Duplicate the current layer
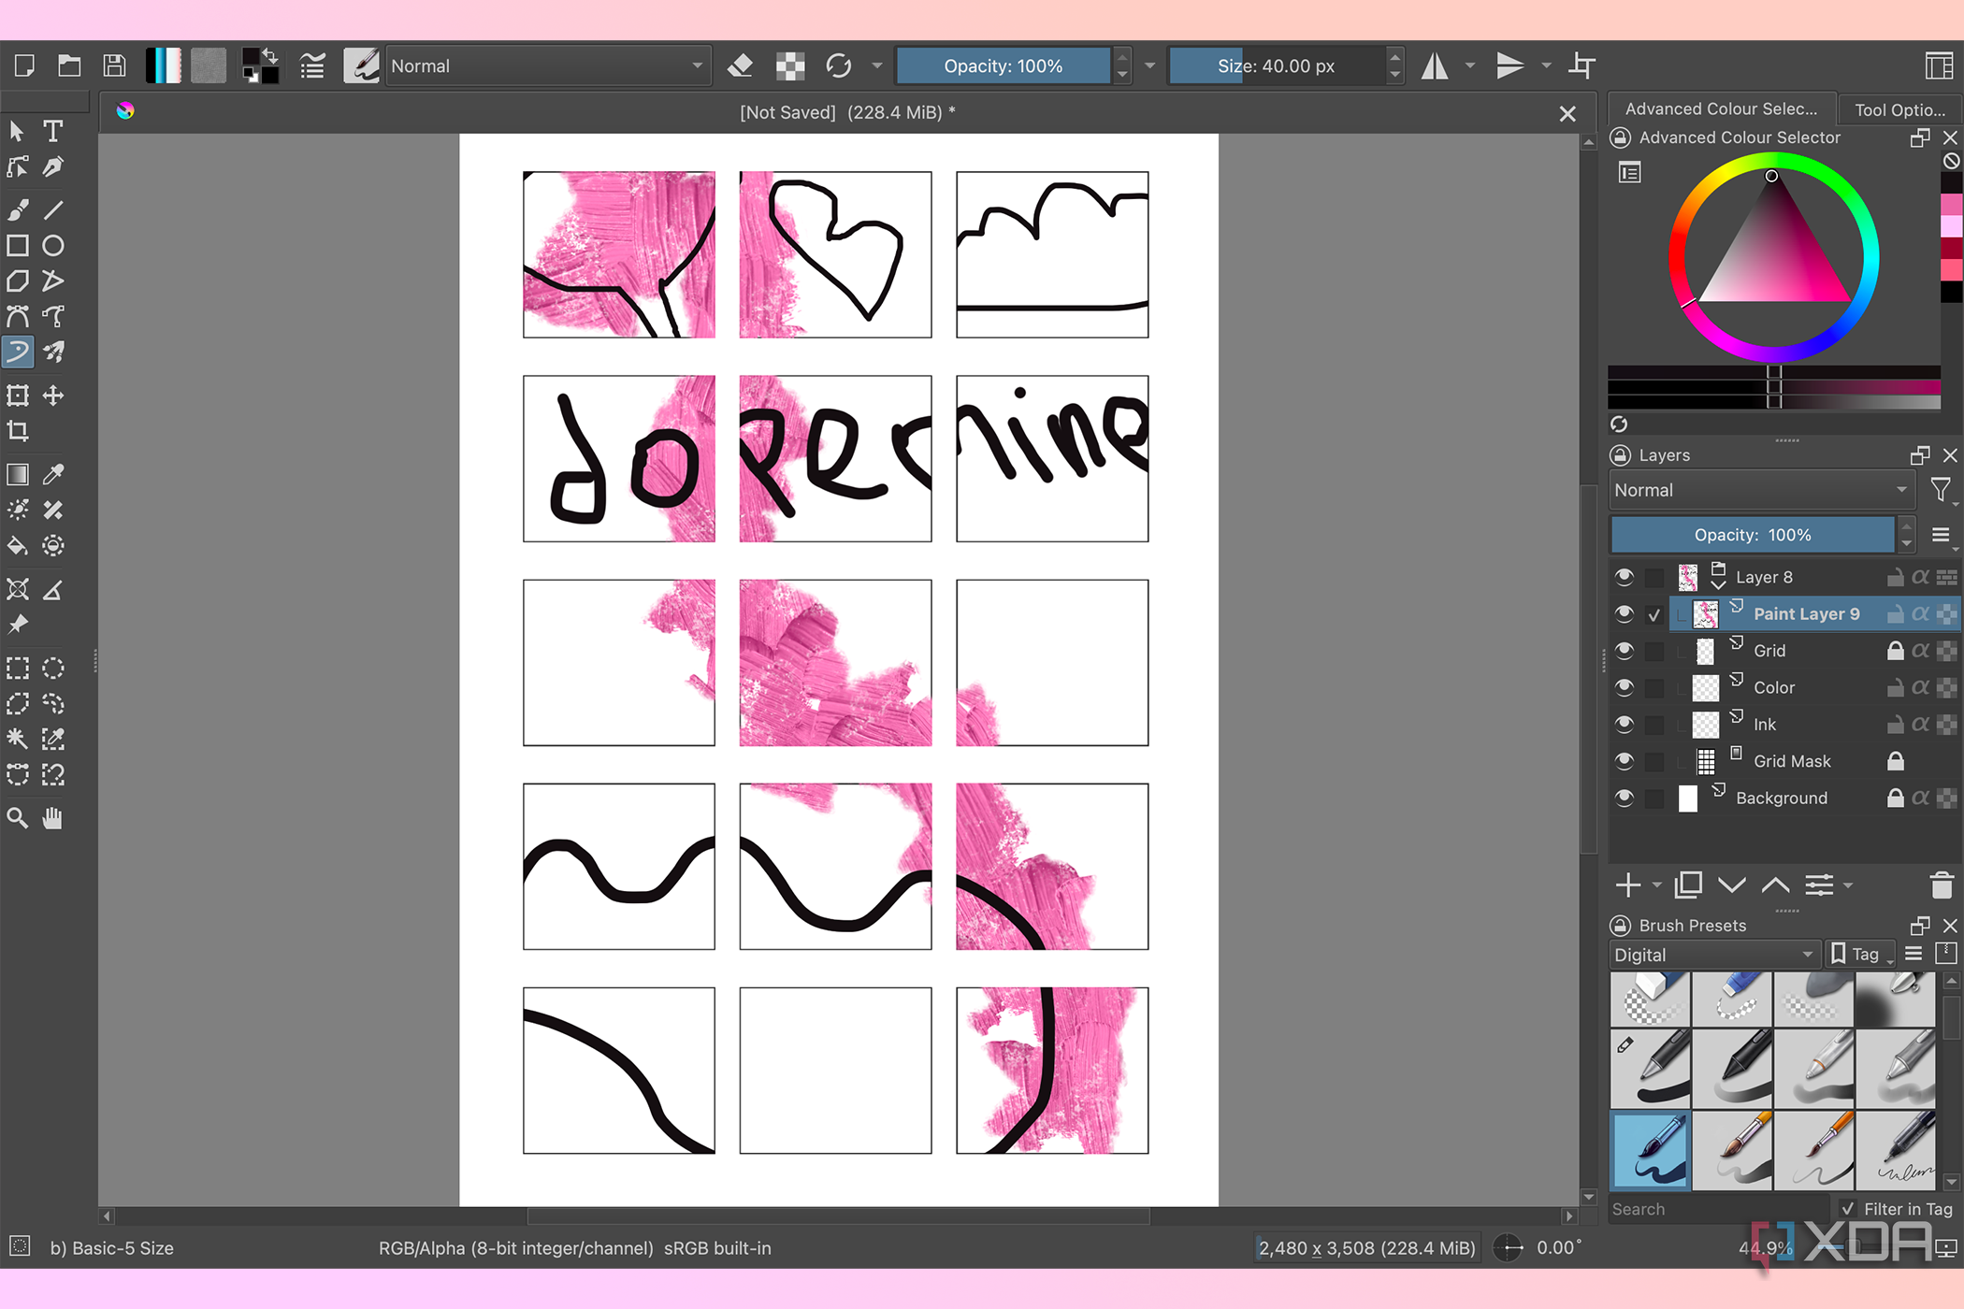 coord(1688,885)
